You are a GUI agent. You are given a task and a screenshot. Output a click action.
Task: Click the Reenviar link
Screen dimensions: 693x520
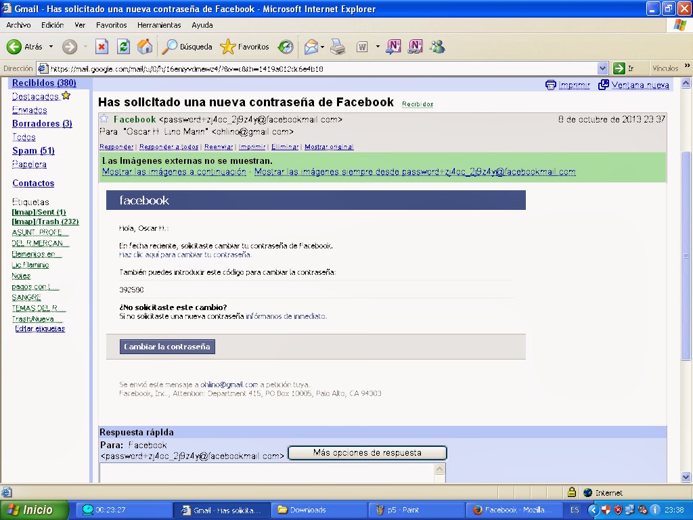click(x=219, y=147)
